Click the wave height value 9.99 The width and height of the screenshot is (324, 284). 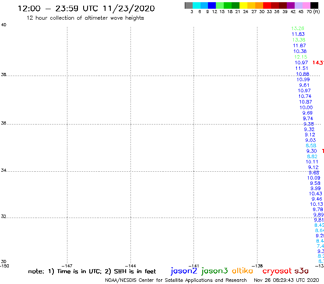pyautogui.click(x=316, y=188)
